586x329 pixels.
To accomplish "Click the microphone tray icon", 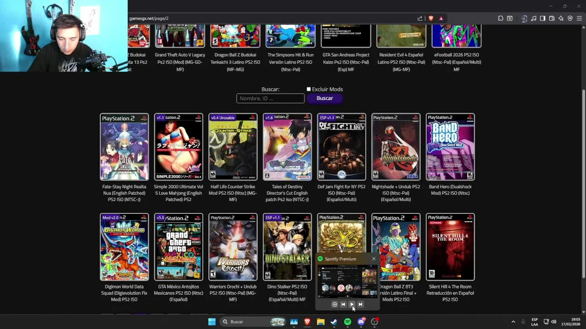I will [523, 322].
